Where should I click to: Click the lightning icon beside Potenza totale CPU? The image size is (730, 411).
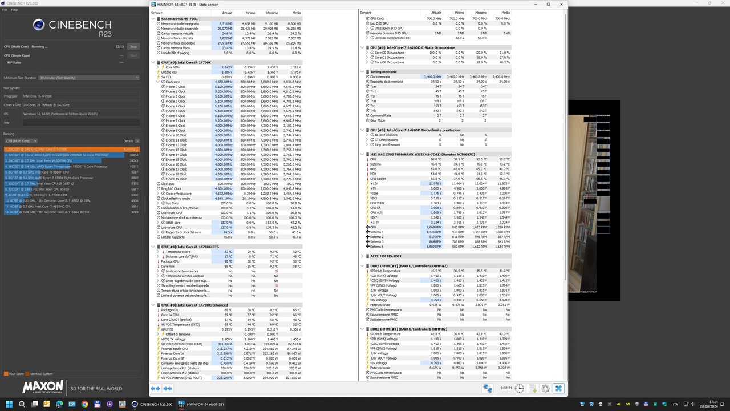click(x=159, y=349)
